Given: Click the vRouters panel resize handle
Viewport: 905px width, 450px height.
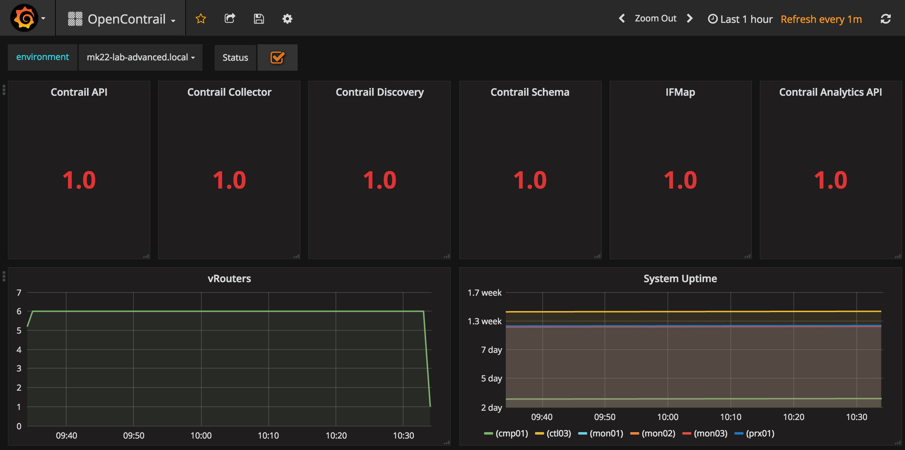Looking at the screenshot, I should 446,442.
